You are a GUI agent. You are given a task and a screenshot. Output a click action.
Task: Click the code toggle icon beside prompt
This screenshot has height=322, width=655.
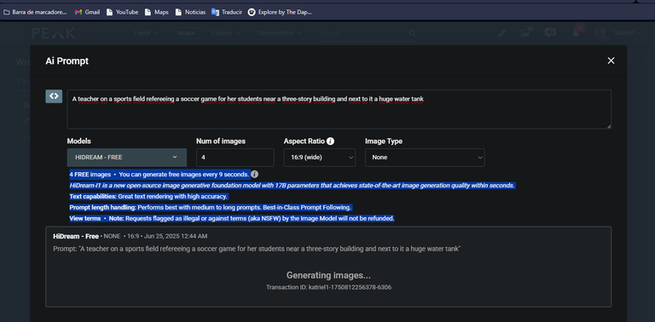tap(54, 96)
